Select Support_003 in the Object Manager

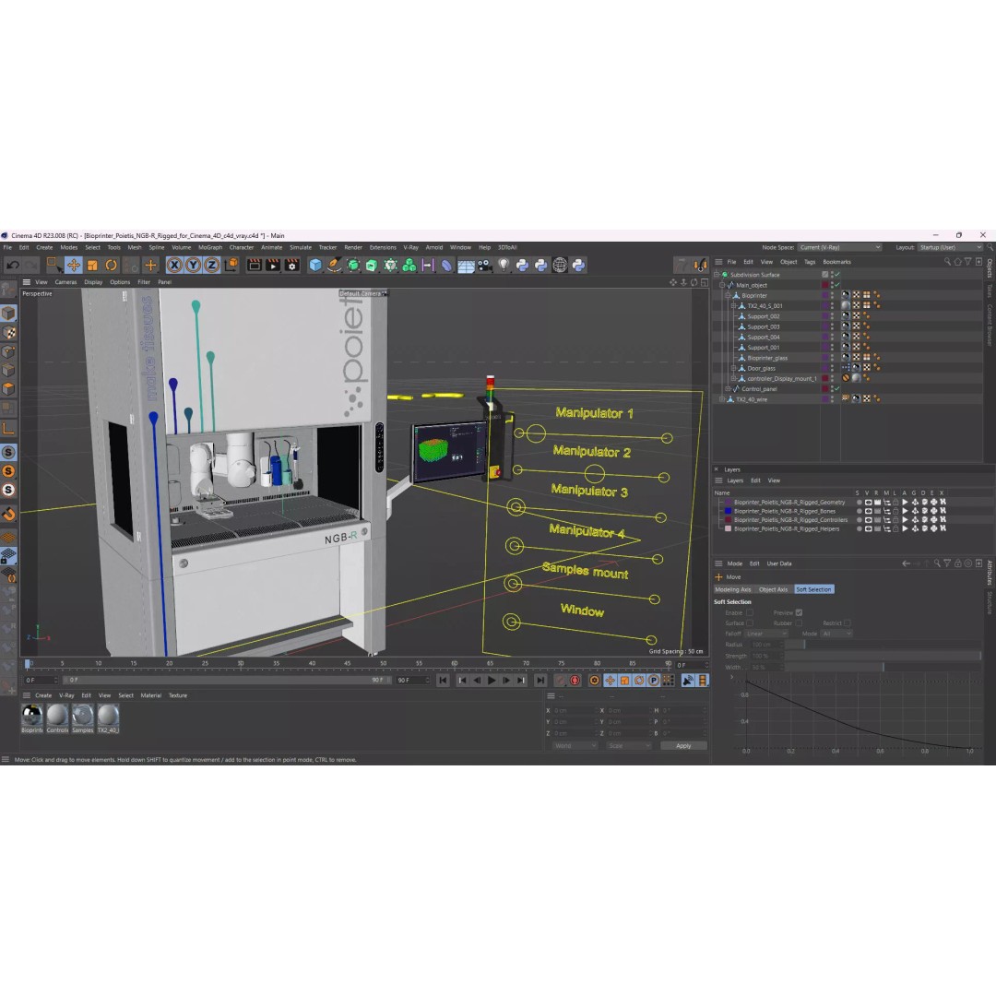click(x=764, y=326)
